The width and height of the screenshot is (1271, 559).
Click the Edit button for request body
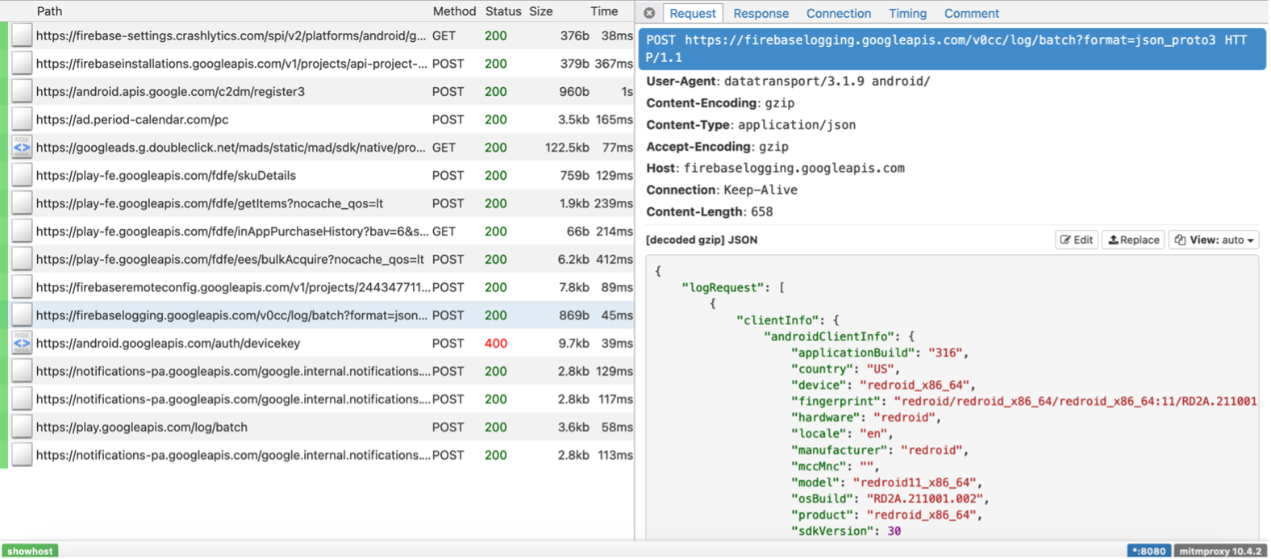tap(1076, 240)
